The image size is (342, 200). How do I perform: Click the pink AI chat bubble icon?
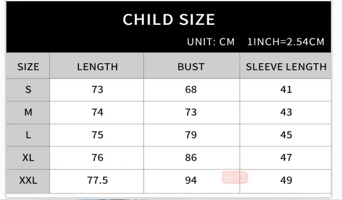coord(228,177)
